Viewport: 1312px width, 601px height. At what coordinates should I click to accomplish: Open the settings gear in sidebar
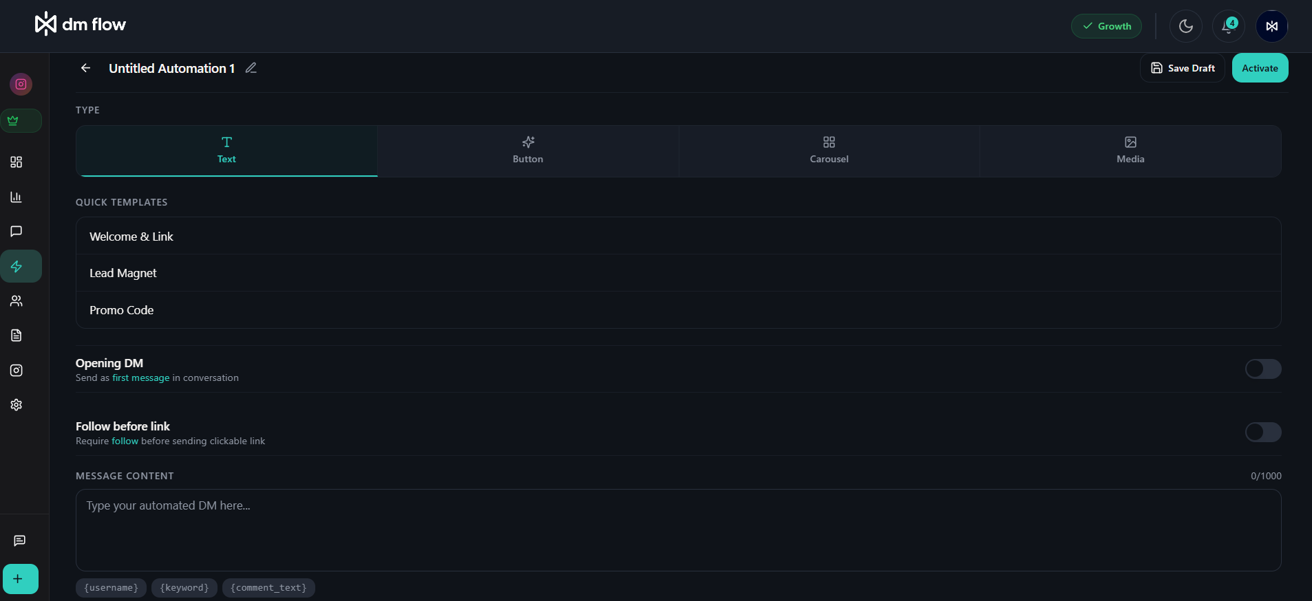(x=15, y=405)
